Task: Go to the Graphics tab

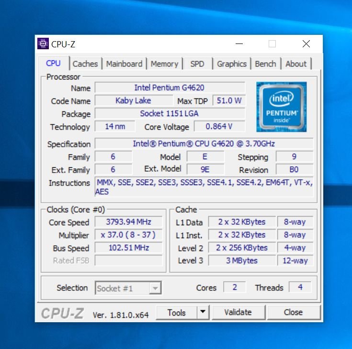Action: (232, 64)
